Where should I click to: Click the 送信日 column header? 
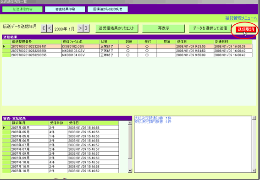tap(195, 42)
